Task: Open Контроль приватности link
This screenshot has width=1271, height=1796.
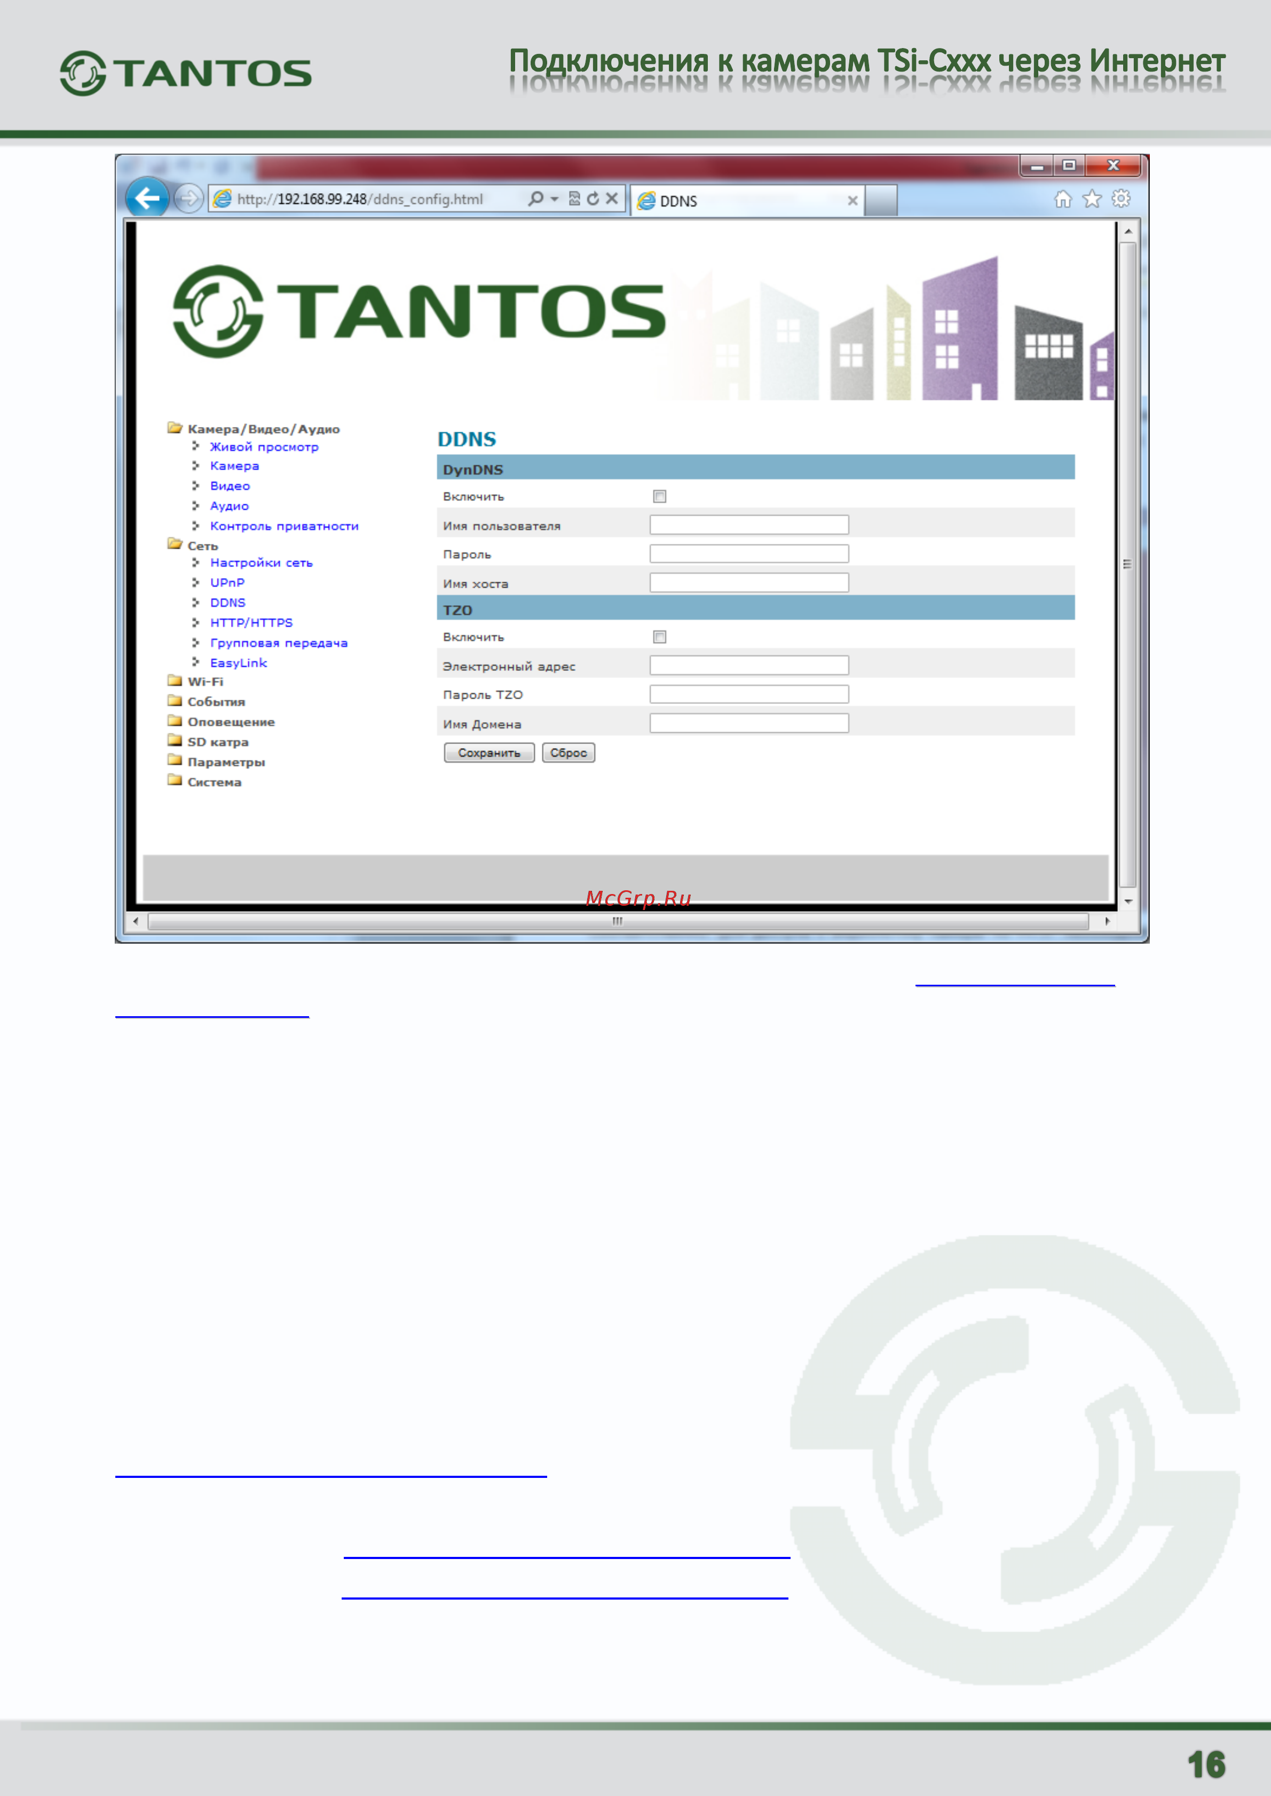Action: pos(284,526)
